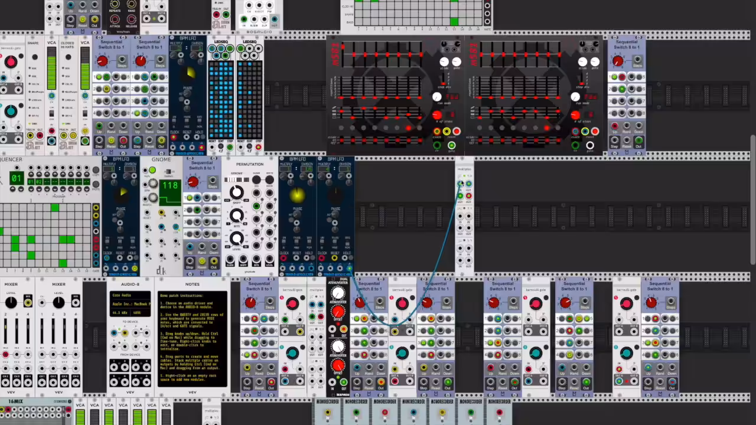This screenshot has height=425, width=756.
Task: Click the LEVEL knob on the MIXER beside AUDIO-8
Action: [58, 303]
